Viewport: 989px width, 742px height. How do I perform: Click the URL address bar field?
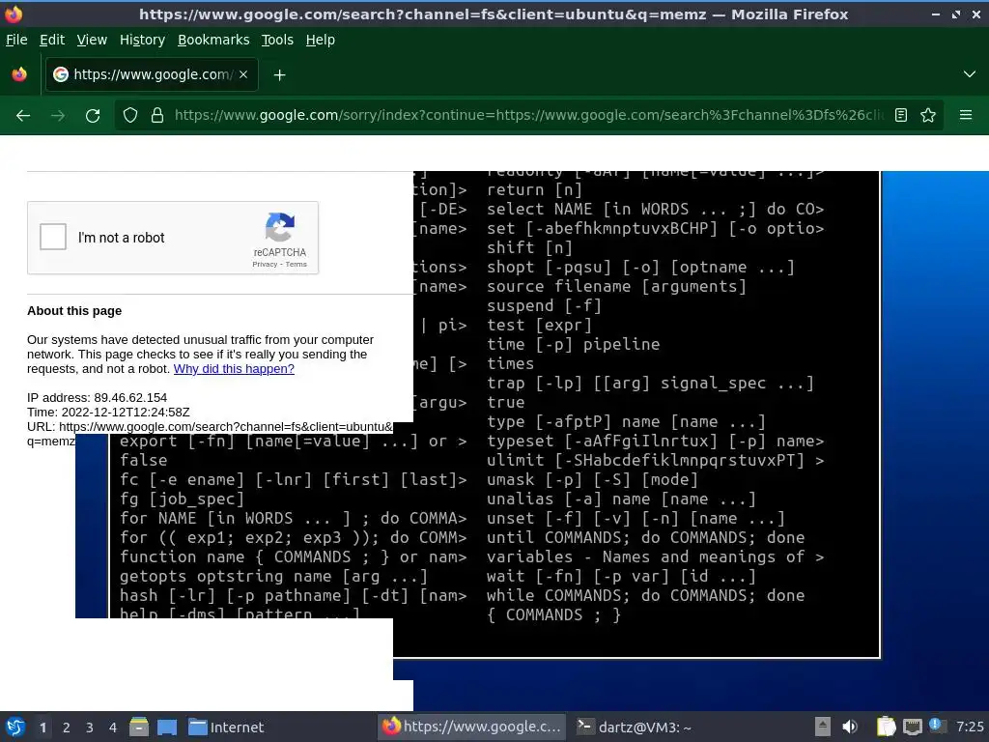528,116
